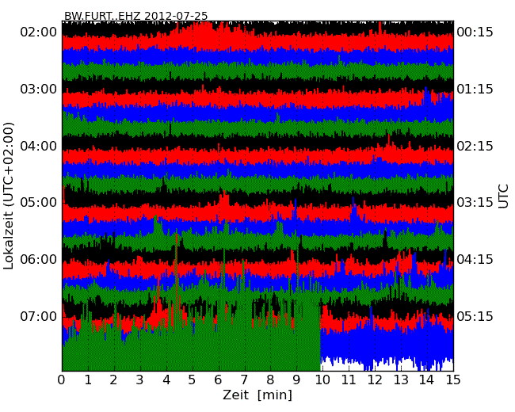
Task: Click the 6 minute tick label
Action: pyautogui.click(x=219, y=380)
